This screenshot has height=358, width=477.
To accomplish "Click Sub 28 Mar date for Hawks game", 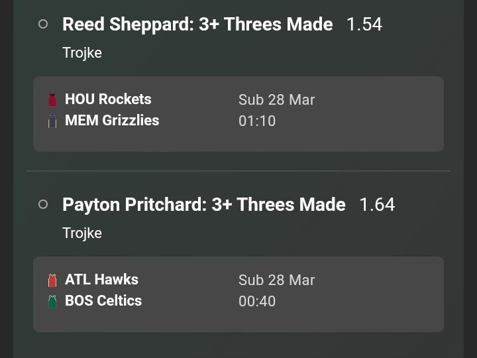I will [276, 280].
